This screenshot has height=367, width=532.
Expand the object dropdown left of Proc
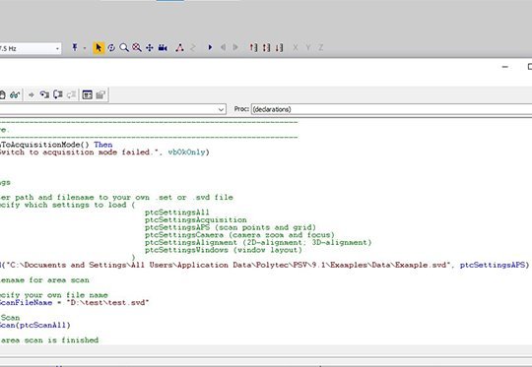pos(221,109)
